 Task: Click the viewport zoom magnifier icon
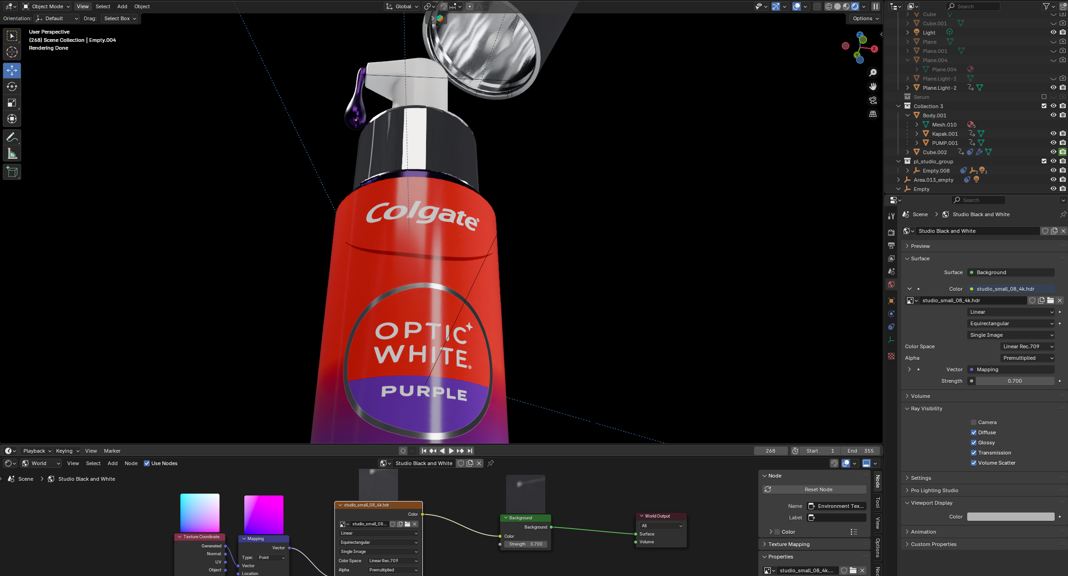pos(873,73)
